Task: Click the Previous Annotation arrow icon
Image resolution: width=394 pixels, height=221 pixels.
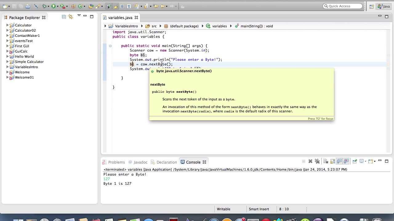Action: [146, 6]
